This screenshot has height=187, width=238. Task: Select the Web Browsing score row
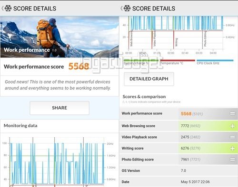pyautogui.click(x=178, y=126)
